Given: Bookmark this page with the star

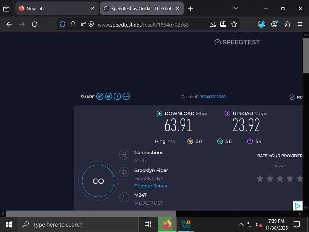Looking at the screenshot, I should click(234, 24).
